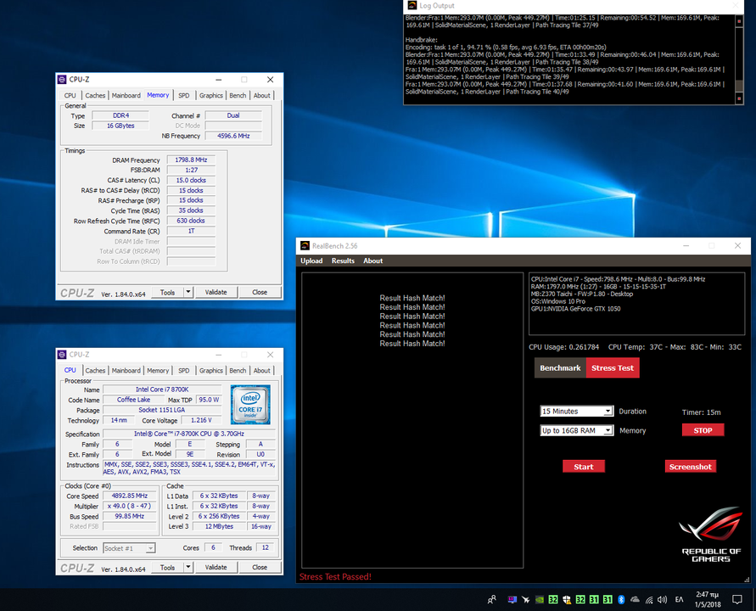Switch to Caches tab in the CPU-tab CPU-Z window

[95, 370]
